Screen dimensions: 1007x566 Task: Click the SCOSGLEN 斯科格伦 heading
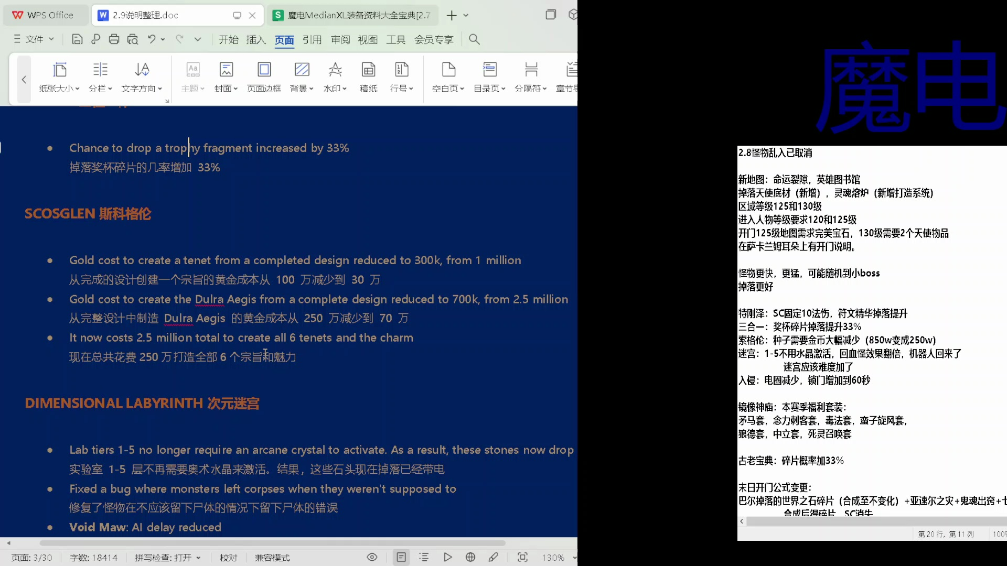point(88,214)
